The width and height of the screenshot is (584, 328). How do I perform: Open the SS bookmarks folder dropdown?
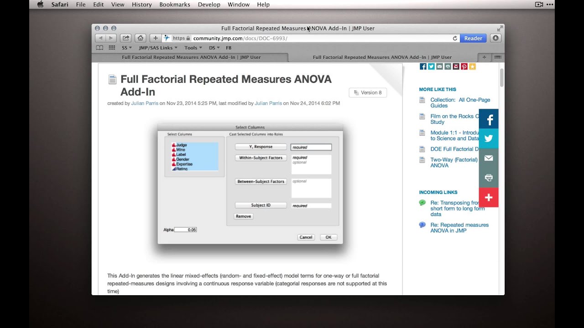[x=126, y=48]
